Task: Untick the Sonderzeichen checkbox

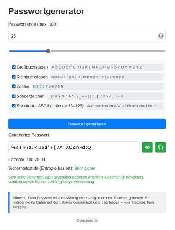Action: point(14,96)
